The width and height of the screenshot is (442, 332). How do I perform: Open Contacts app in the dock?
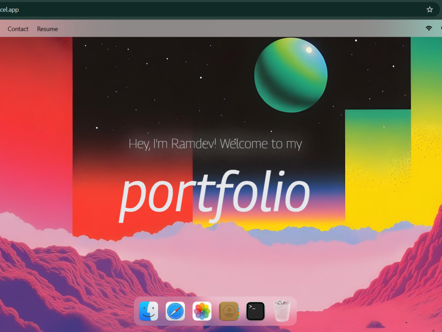coord(229,311)
